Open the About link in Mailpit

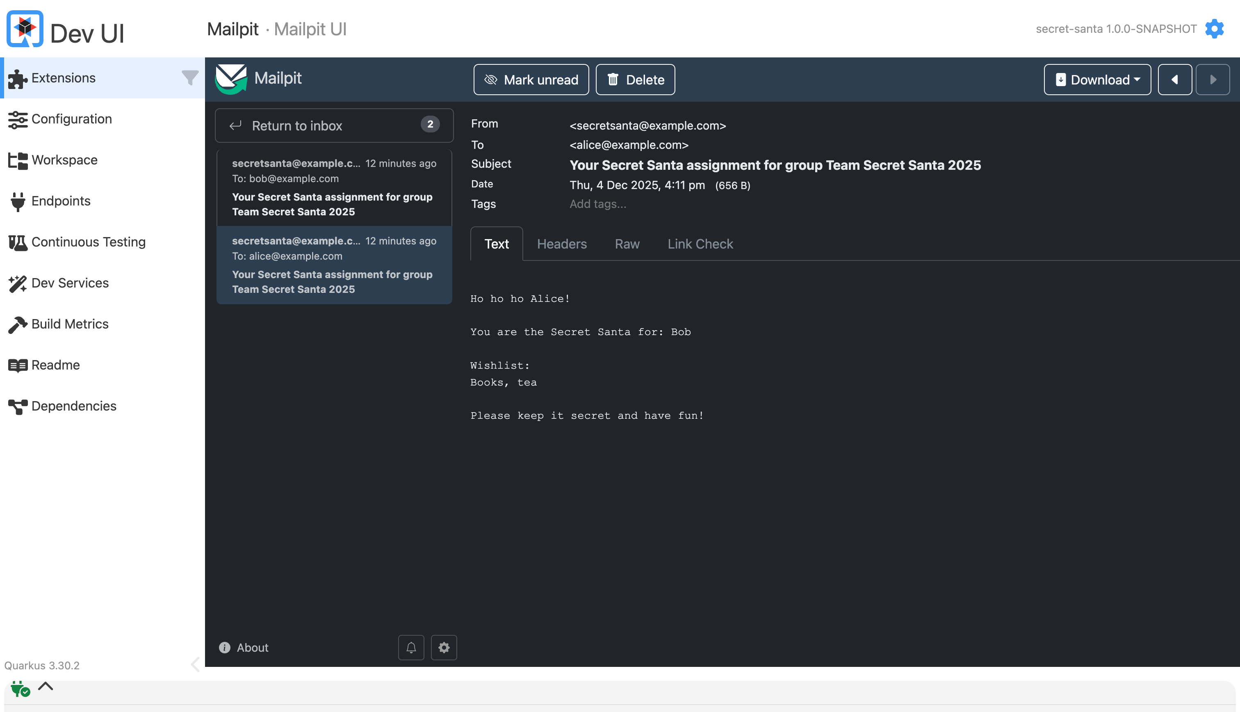click(x=252, y=648)
